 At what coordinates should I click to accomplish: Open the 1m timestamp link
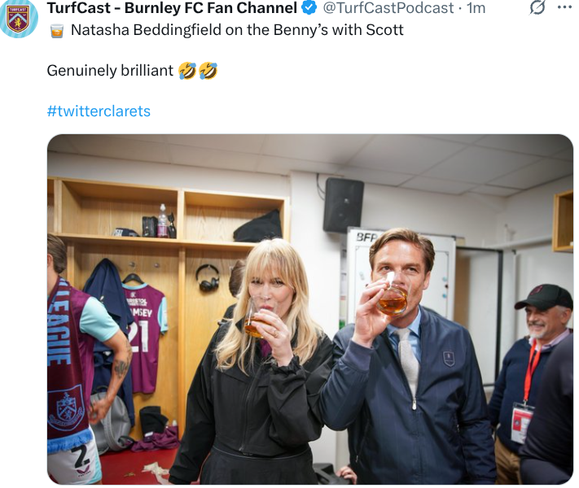pos(476,8)
